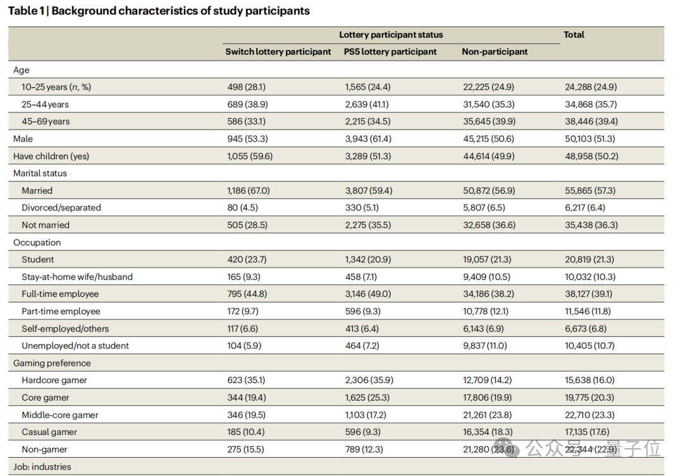
Task: Click the Switch lottery participant column header
Action: click(278, 52)
